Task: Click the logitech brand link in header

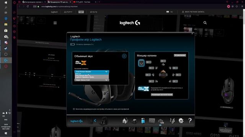Action: [x=54, y=12]
